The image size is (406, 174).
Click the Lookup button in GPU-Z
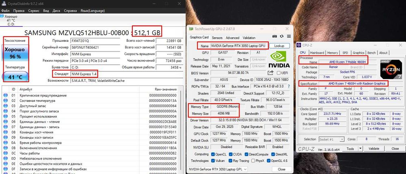(279, 46)
